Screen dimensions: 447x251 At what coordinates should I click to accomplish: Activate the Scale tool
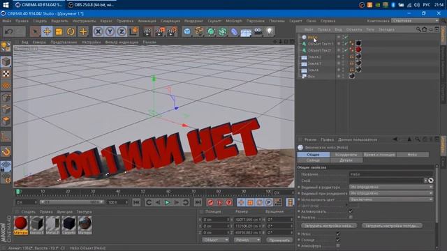point(59,31)
